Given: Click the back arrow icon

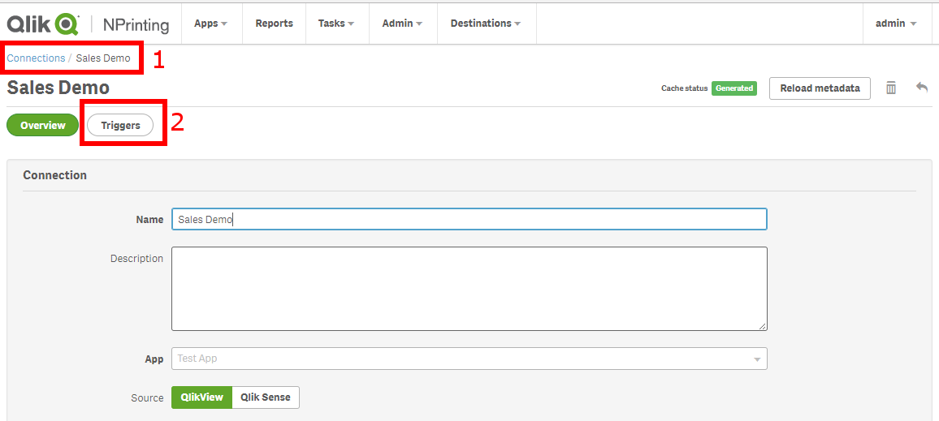Looking at the screenshot, I should pyautogui.click(x=922, y=88).
